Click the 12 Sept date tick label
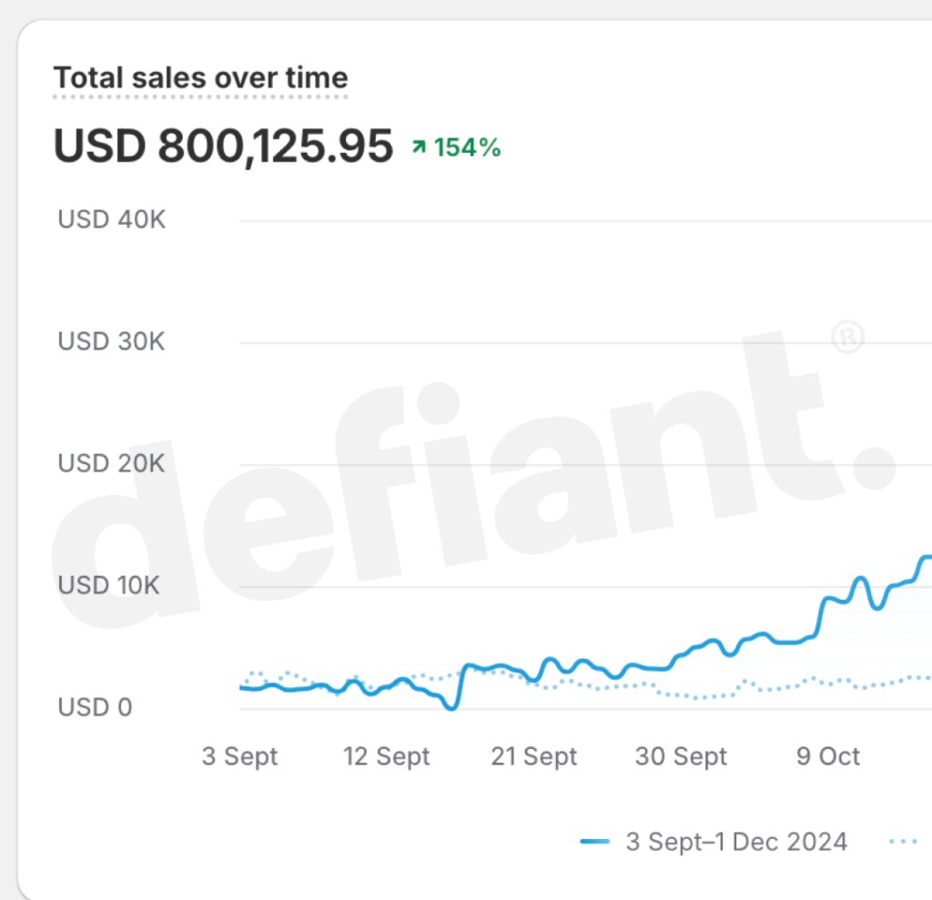Screen dimensions: 932x900 pos(386,756)
